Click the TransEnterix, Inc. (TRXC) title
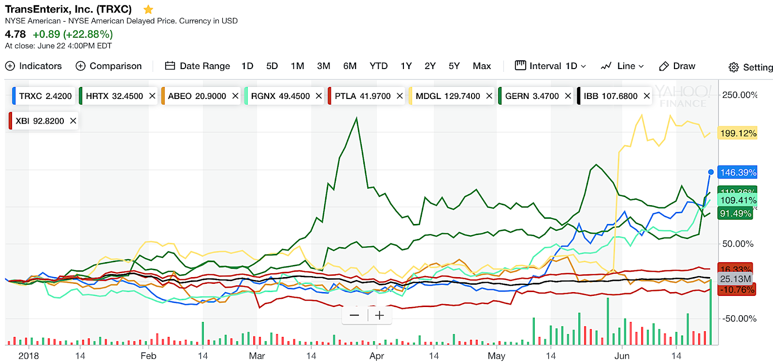The image size is (773, 364). (68, 9)
